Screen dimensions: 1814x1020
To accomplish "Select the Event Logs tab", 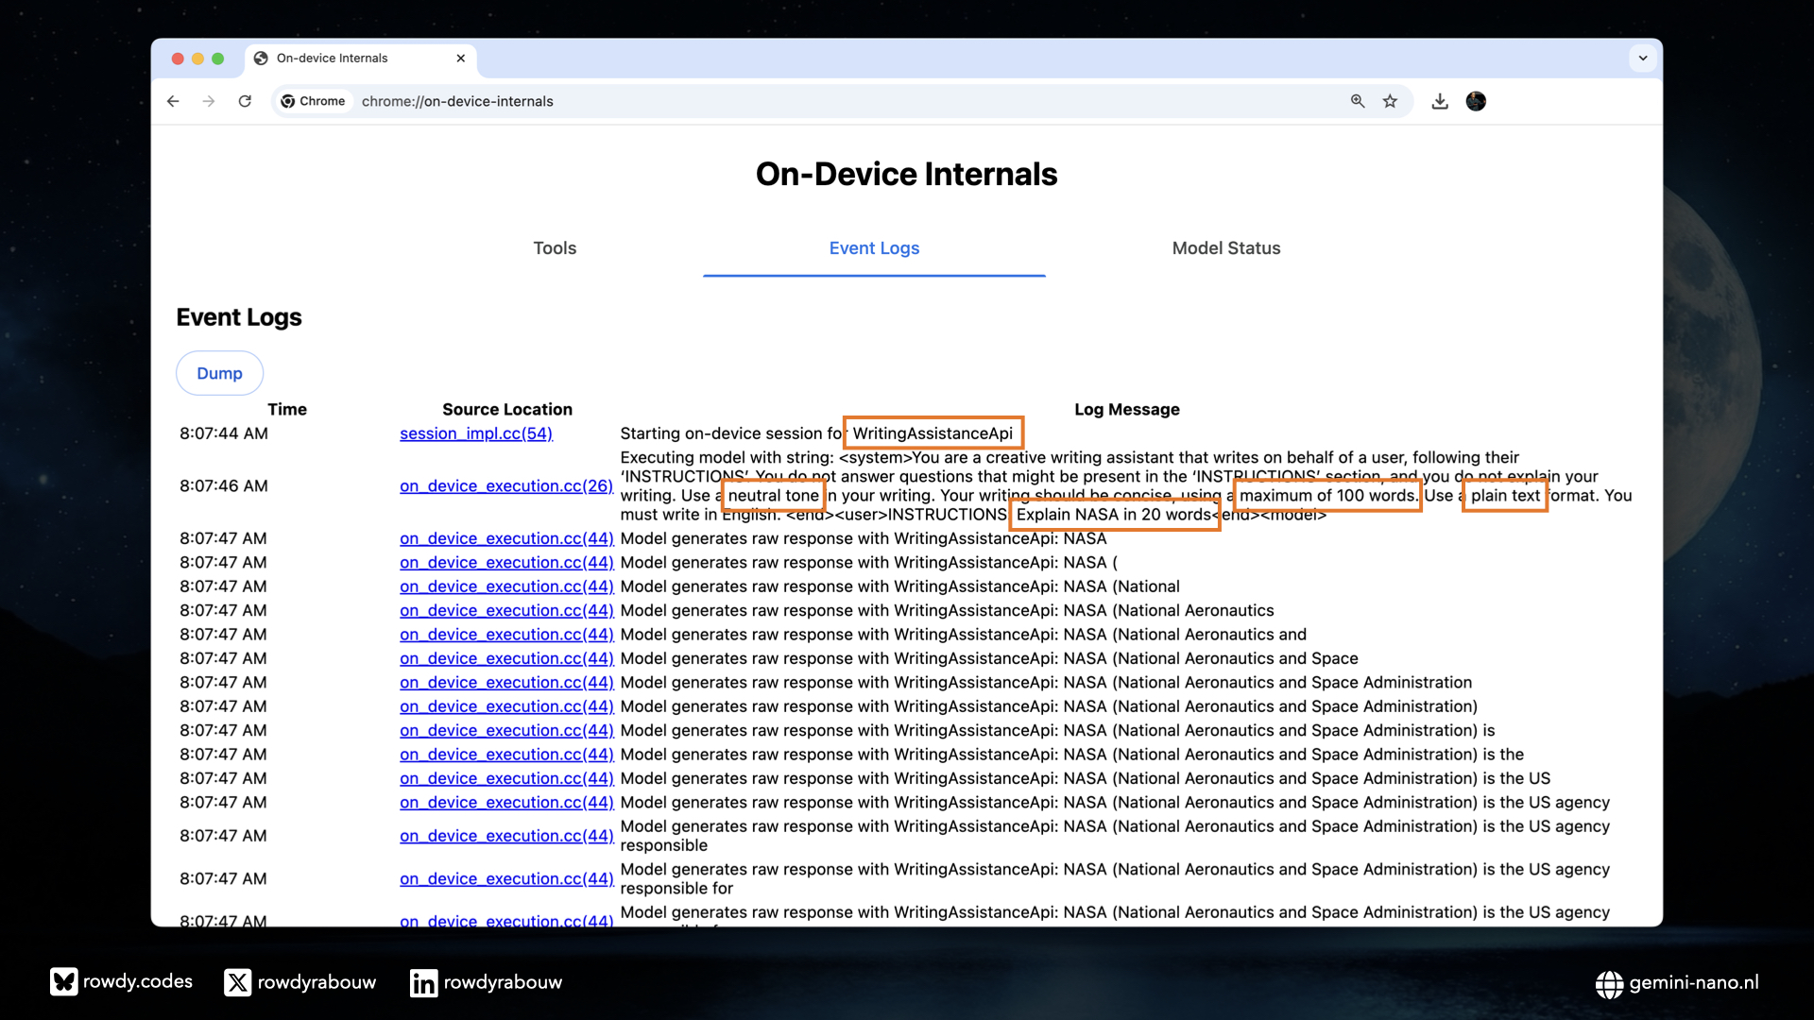I will tap(874, 248).
